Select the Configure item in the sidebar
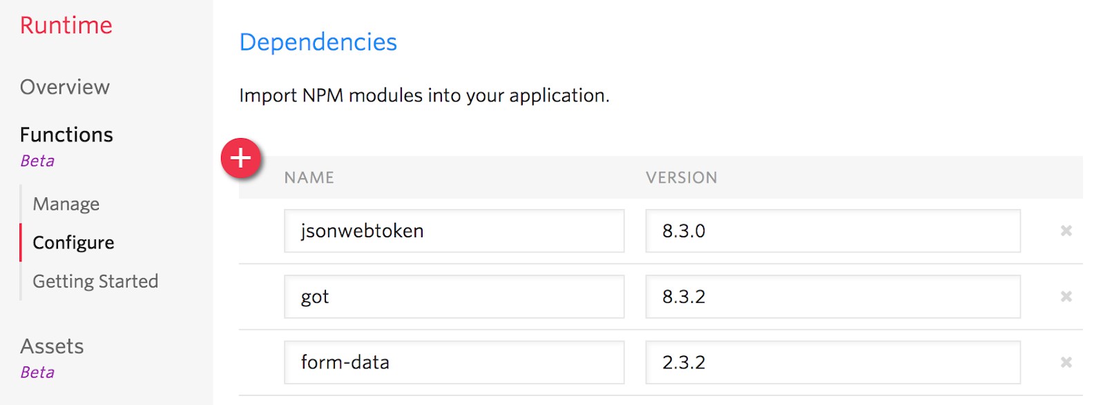 point(73,243)
